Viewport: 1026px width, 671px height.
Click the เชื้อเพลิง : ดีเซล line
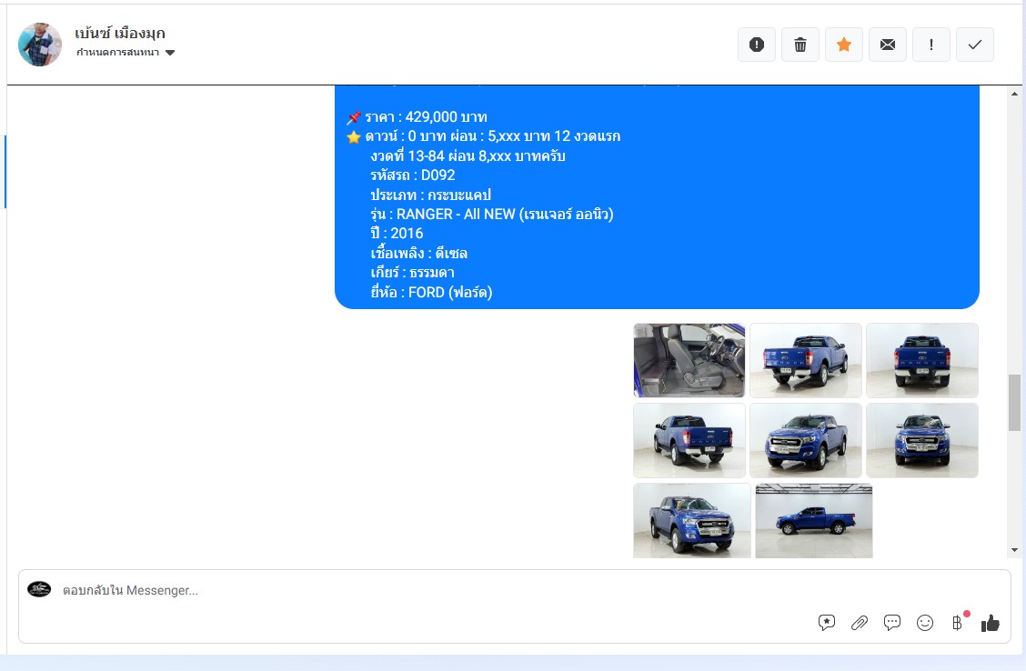418,253
